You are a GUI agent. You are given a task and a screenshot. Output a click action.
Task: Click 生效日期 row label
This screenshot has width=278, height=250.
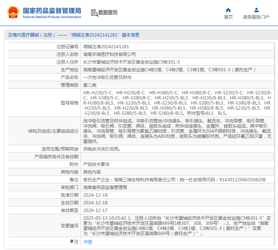[69, 203]
